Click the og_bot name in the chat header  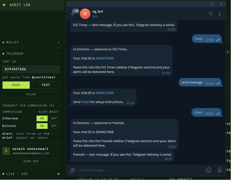[x=98, y=12]
